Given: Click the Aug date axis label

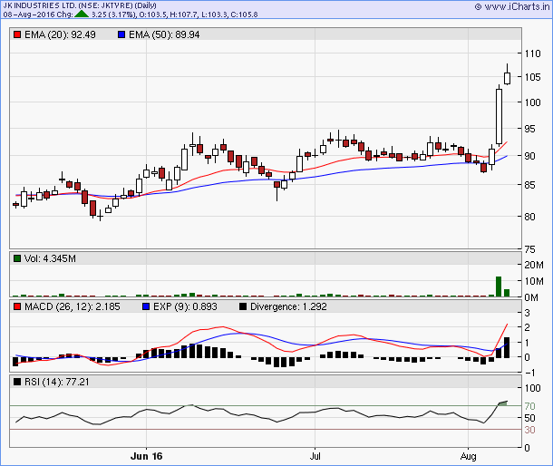Looking at the screenshot, I should click(468, 456).
